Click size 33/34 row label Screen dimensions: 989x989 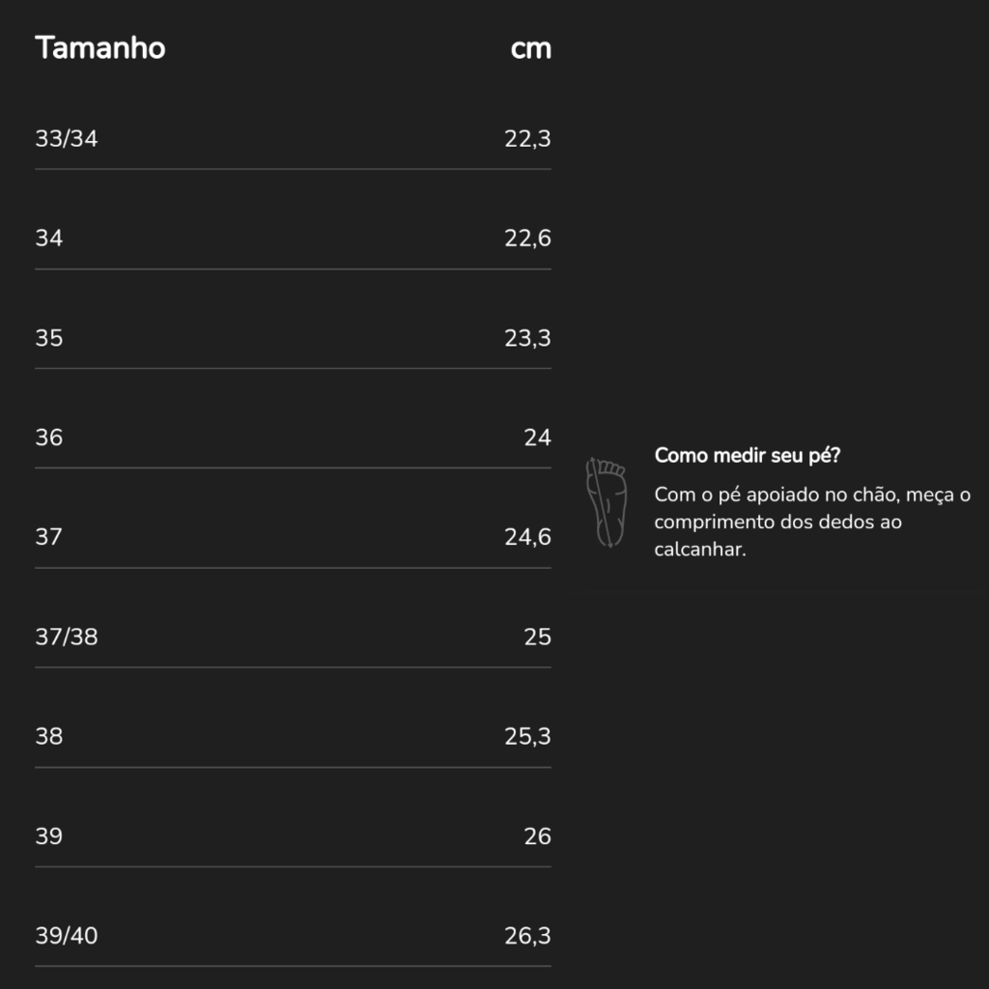coord(67,139)
